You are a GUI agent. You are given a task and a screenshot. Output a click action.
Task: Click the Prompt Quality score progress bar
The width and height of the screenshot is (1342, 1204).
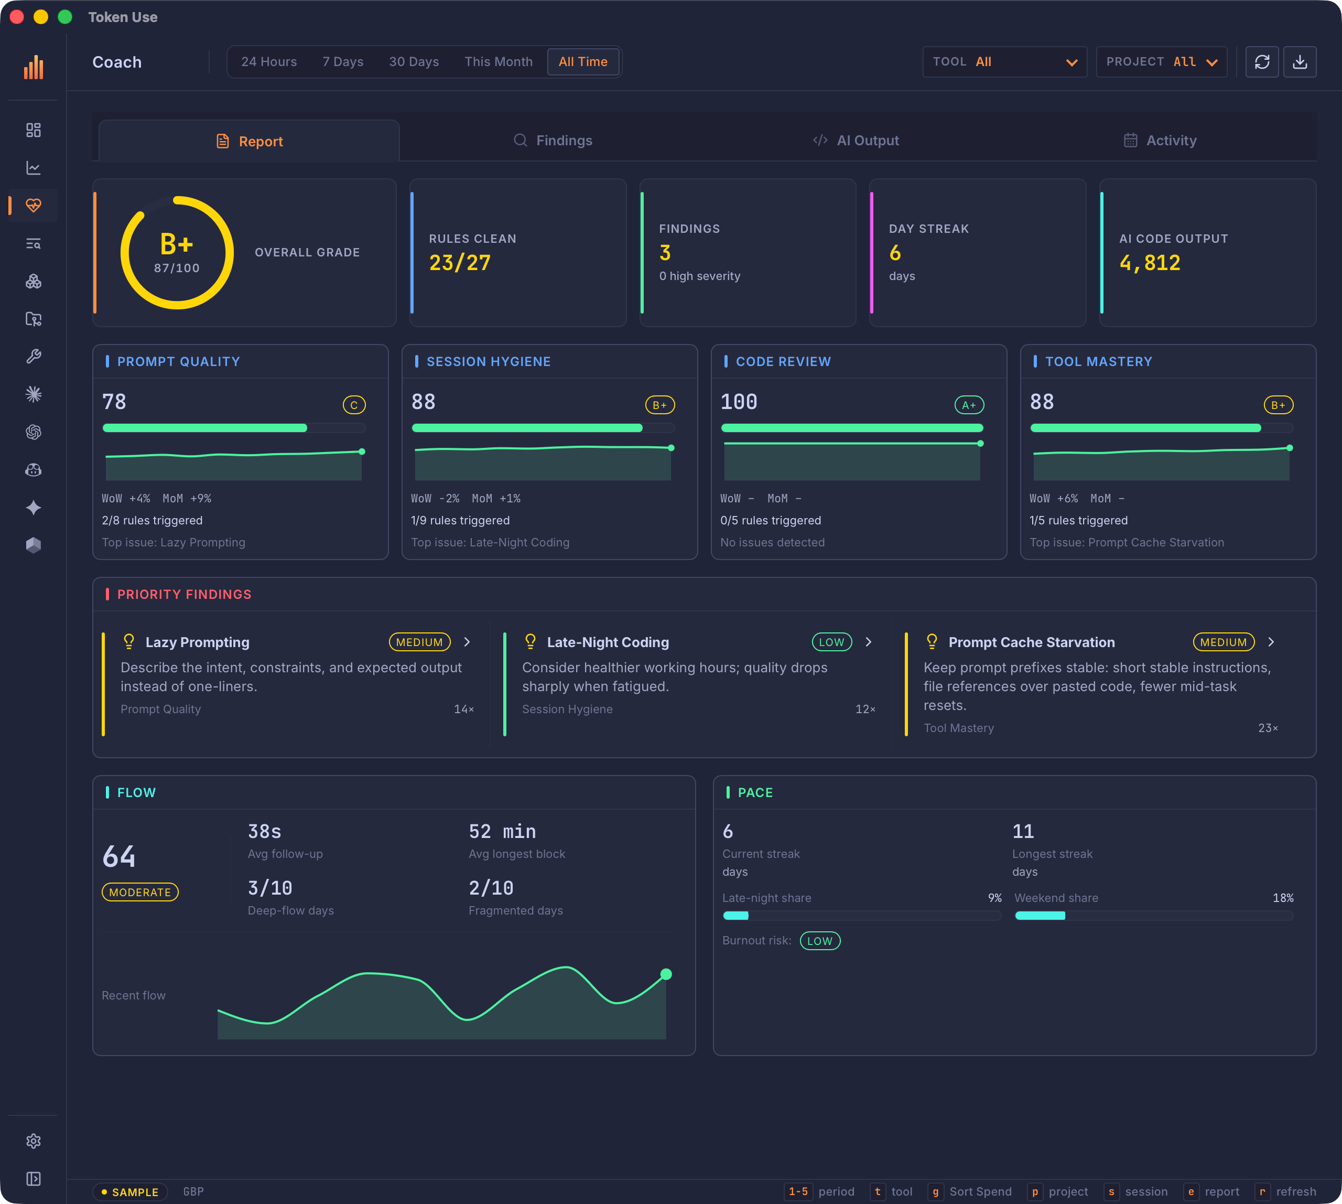(234, 428)
